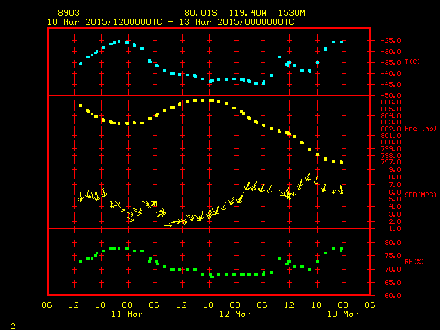440x330 pixels.
Task: Select the latitude text 80.01S
Action: point(201,13)
